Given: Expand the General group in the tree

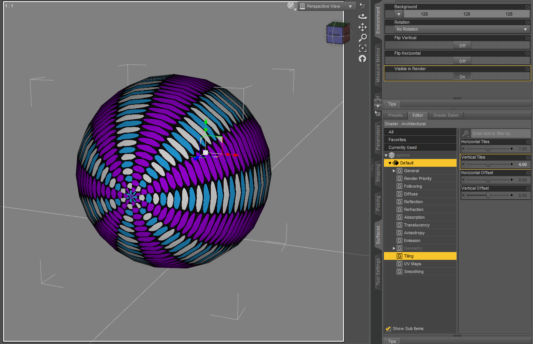Looking at the screenshot, I should pyautogui.click(x=394, y=171).
